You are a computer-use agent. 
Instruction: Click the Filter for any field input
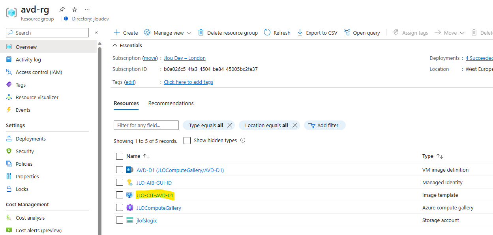tap(146, 125)
